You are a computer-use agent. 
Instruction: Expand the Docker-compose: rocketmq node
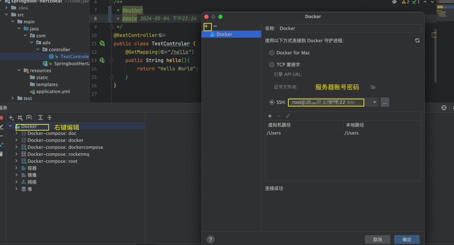pyautogui.click(x=16, y=154)
